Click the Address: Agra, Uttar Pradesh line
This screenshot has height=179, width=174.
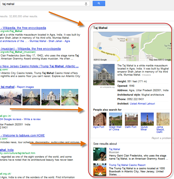click(x=143, y=90)
